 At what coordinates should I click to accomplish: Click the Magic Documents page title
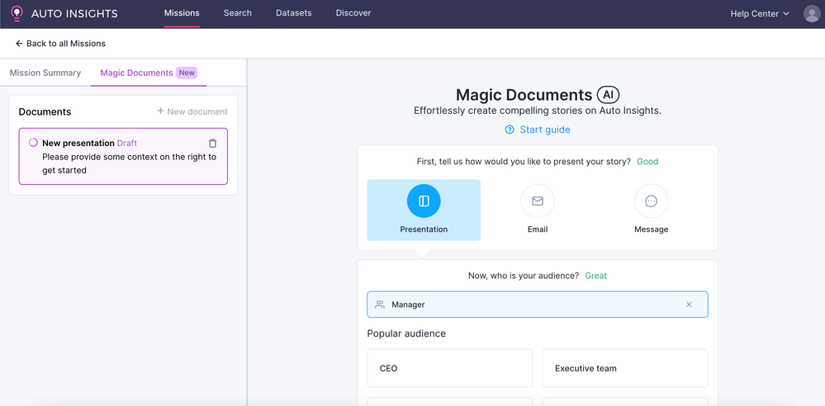coord(524,95)
